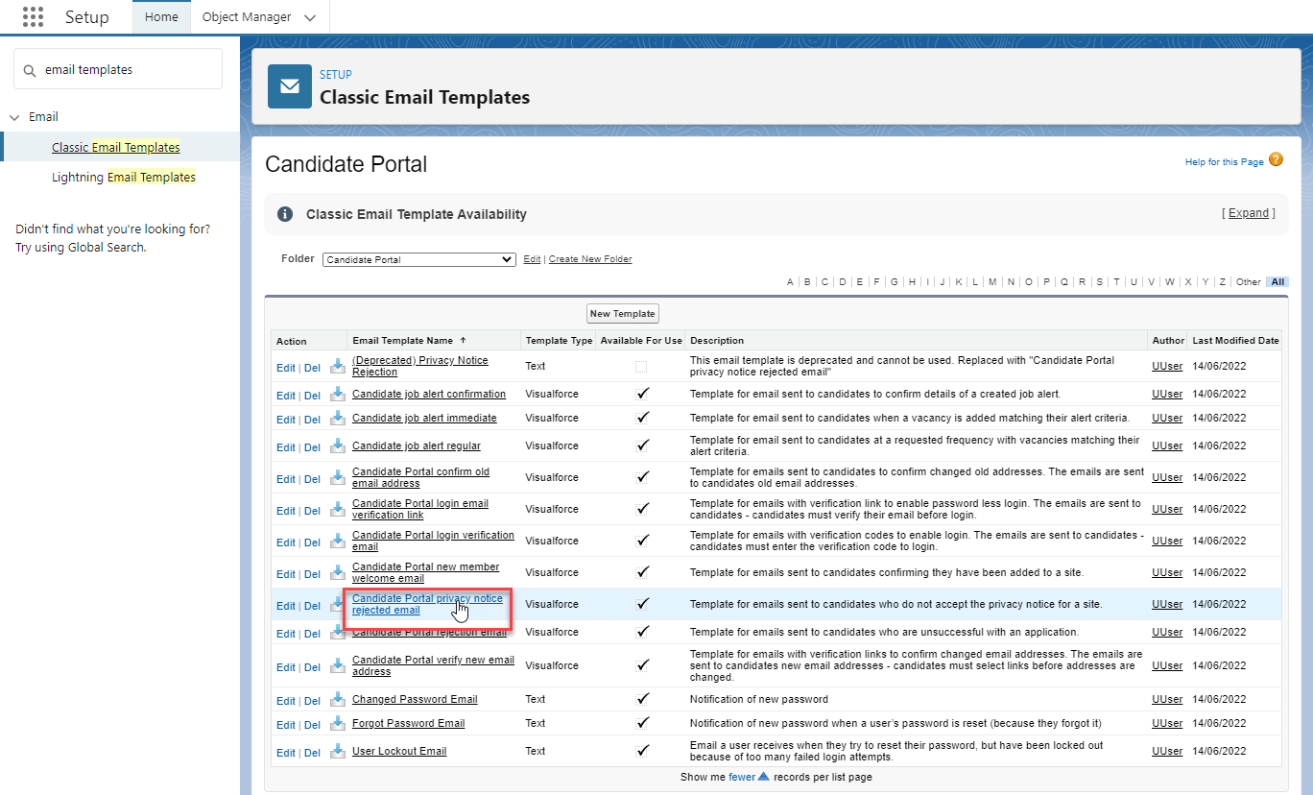Click download icon for Candidate job alert confirmation

point(337,395)
